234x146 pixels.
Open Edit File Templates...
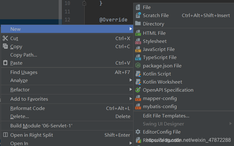(x=184, y=116)
